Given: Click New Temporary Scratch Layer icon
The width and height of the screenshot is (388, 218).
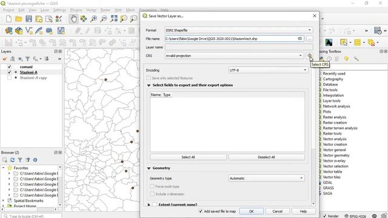Looking at the screenshot, I should pos(49,31).
